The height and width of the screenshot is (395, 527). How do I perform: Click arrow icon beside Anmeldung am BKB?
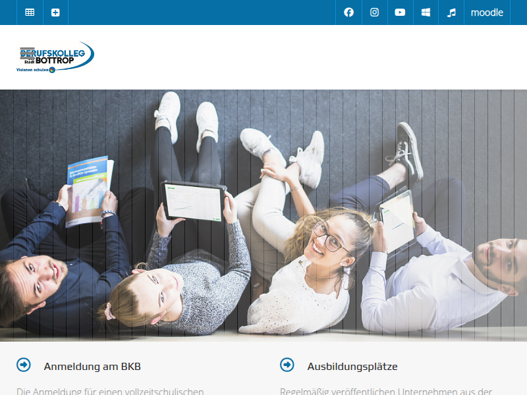point(24,365)
